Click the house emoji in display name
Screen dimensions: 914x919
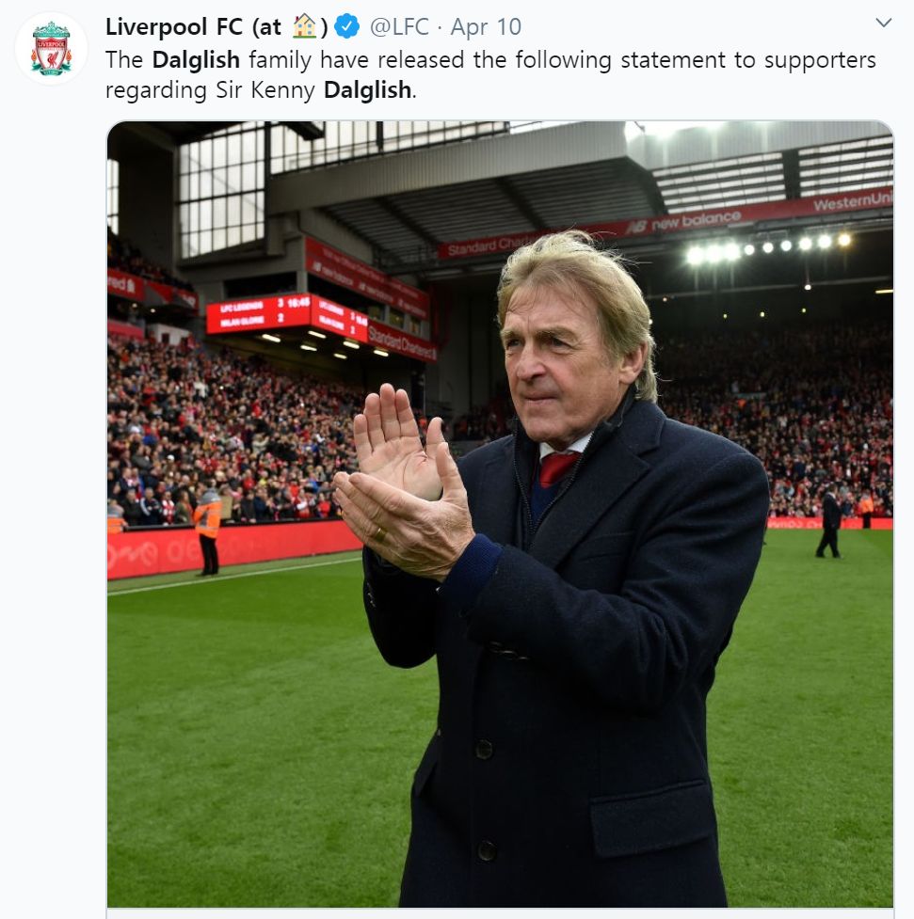(x=304, y=26)
